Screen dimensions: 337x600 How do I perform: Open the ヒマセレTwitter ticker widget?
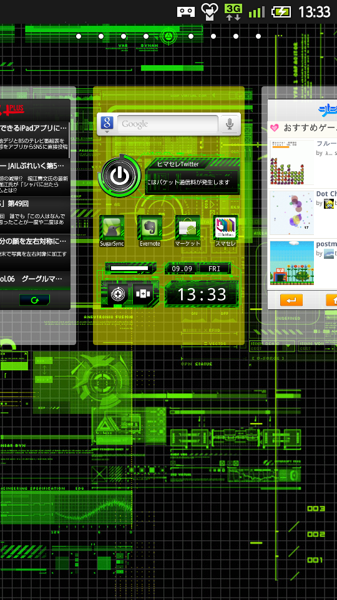(x=193, y=177)
